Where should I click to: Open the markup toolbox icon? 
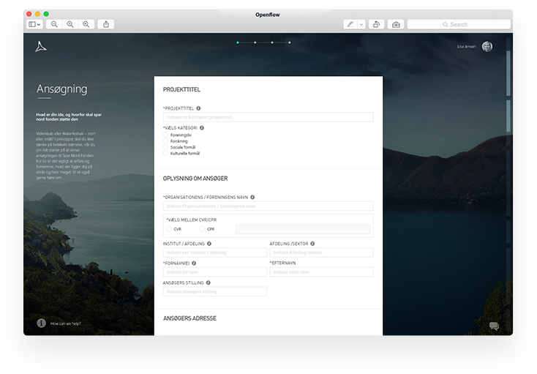click(x=396, y=24)
